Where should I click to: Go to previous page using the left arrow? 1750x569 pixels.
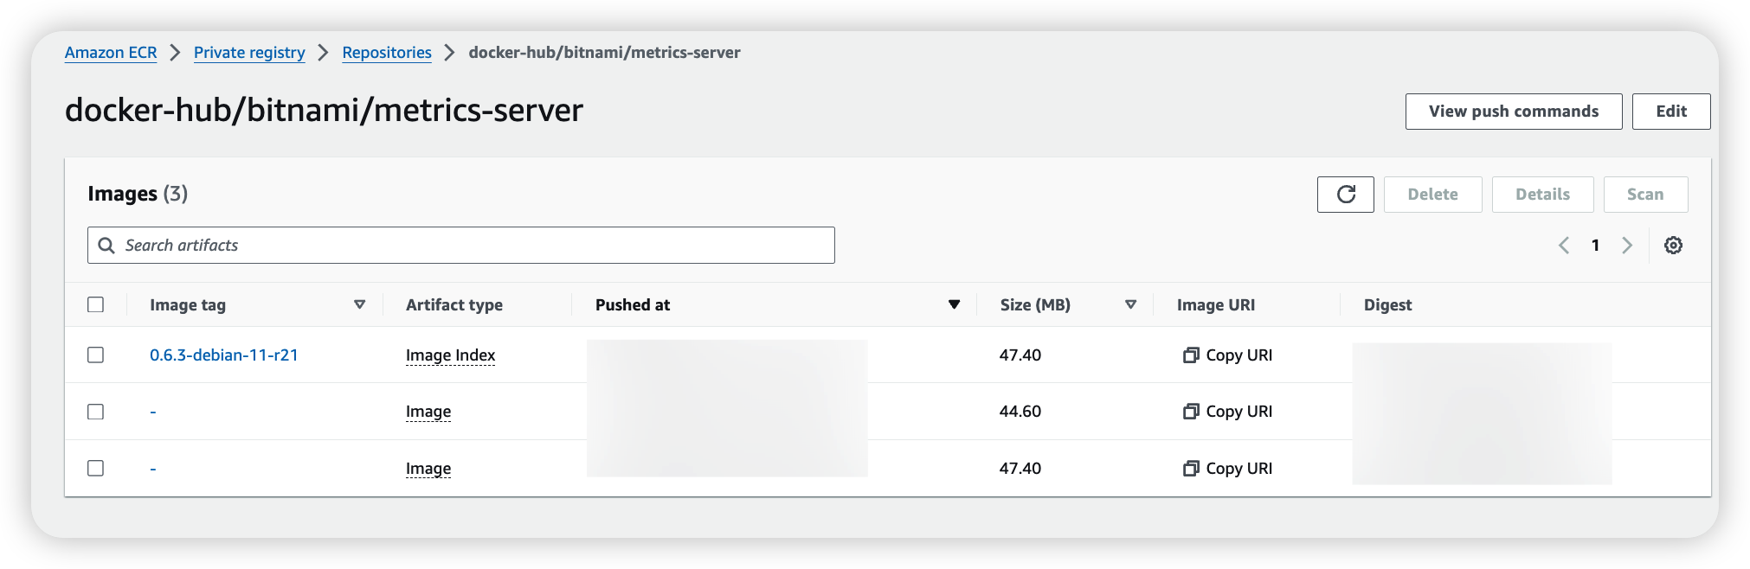pos(1563,245)
